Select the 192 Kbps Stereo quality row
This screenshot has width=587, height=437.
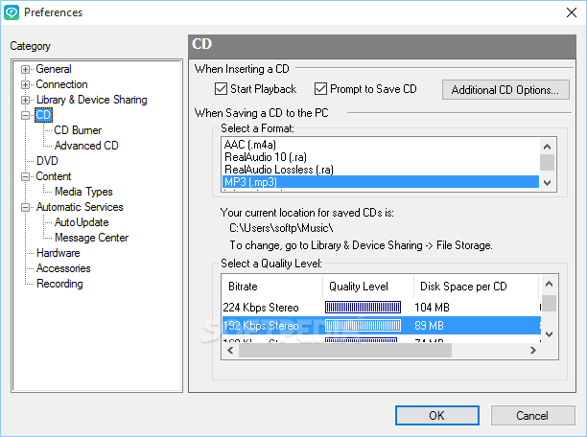pyautogui.click(x=382, y=326)
